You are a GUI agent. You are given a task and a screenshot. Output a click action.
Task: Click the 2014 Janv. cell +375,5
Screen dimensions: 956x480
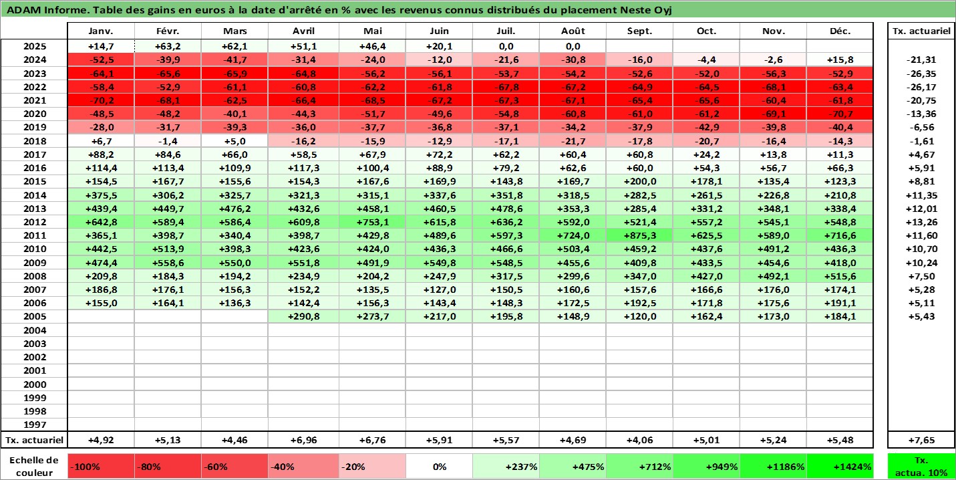(101, 195)
